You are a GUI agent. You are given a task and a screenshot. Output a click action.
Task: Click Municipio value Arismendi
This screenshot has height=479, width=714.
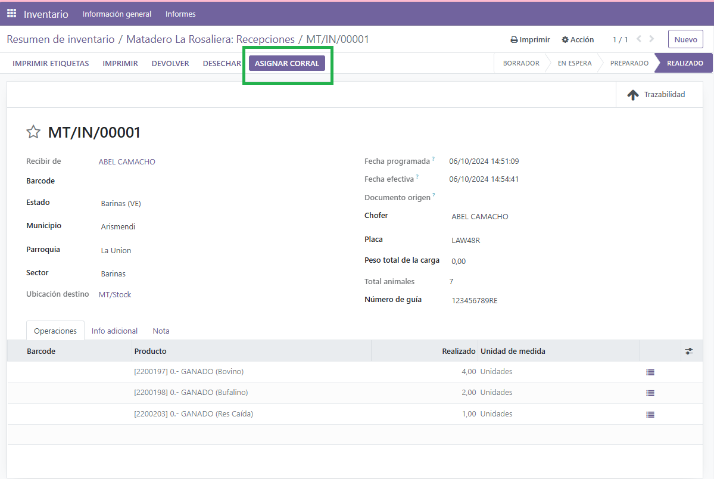tap(118, 227)
